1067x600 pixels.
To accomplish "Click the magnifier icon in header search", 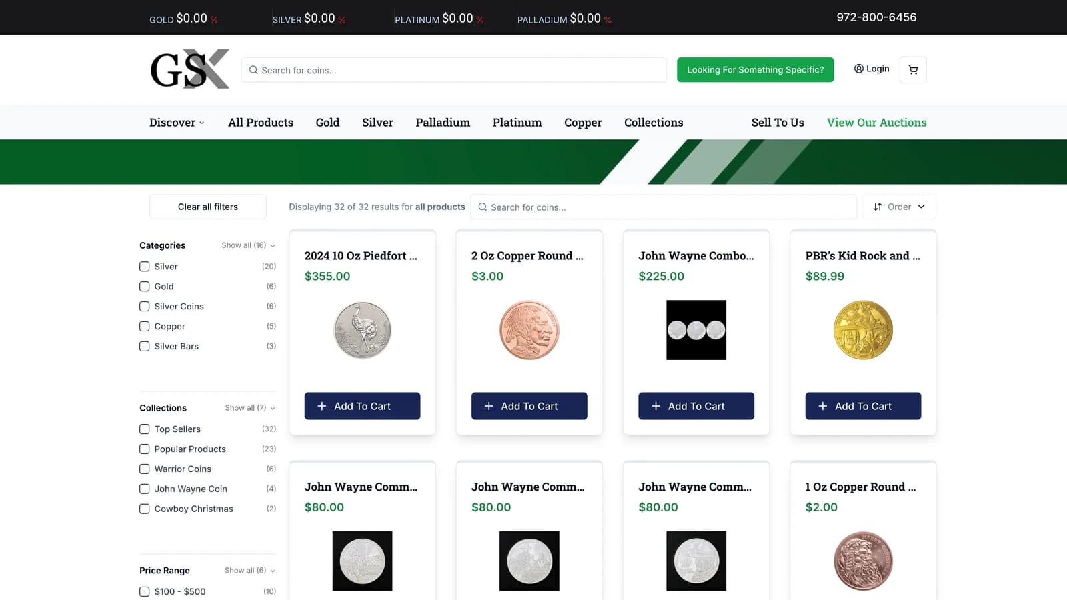I will click(x=253, y=70).
